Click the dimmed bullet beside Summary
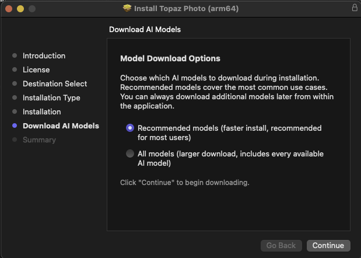Screen dimensions: 361x258 pos(15,140)
